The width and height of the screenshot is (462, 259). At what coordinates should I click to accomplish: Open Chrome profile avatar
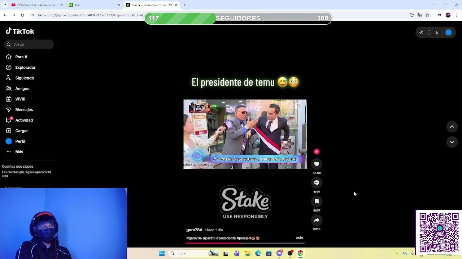coord(448,15)
